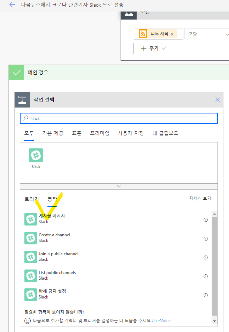Click the smiley feedback icon
This screenshot has height=332, width=229.
[28, 321]
